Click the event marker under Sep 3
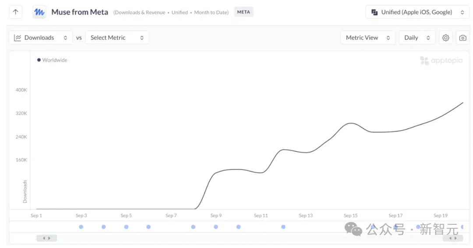 click(81, 227)
